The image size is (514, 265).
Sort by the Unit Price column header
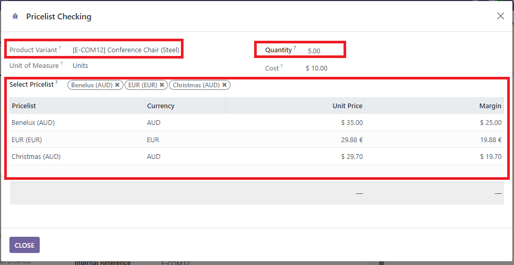tap(347, 106)
